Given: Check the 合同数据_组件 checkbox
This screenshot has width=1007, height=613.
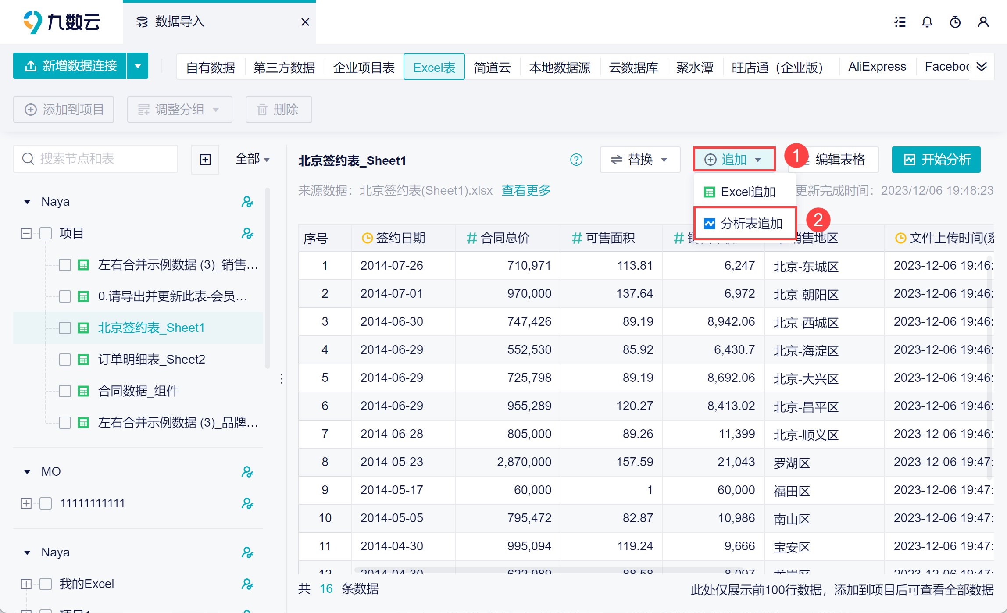Looking at the screenshot, I should tap(65, 391).
